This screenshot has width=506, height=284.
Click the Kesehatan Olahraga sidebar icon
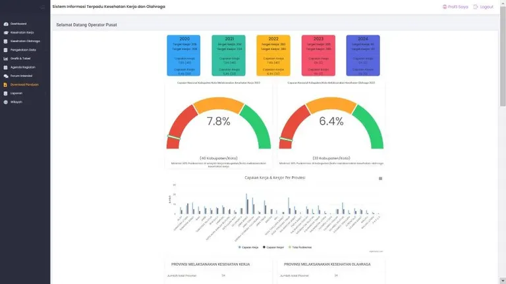(5, 41)
